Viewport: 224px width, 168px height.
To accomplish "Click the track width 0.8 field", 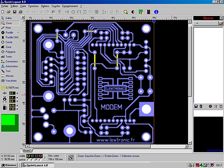I will coord(12,93).
